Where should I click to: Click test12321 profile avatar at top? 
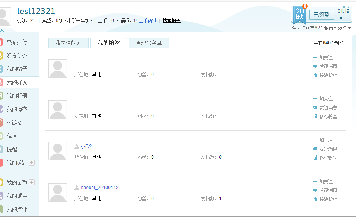(5, 17)
